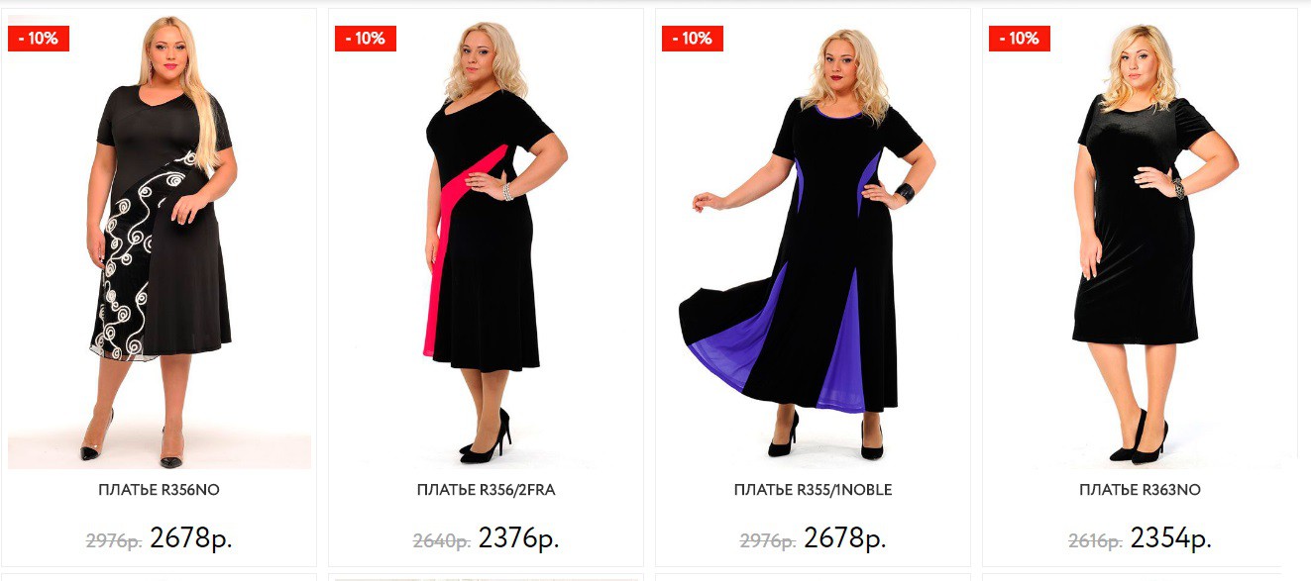Click the 2354р. discounted price
The height and width of the screenshot is (581, 1311).
tap(1171, 538)
